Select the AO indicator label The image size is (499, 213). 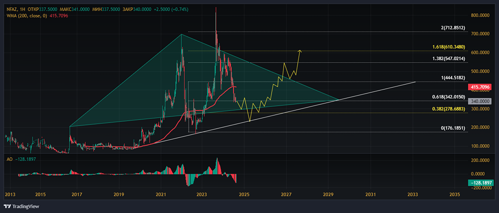pos(9,159)
